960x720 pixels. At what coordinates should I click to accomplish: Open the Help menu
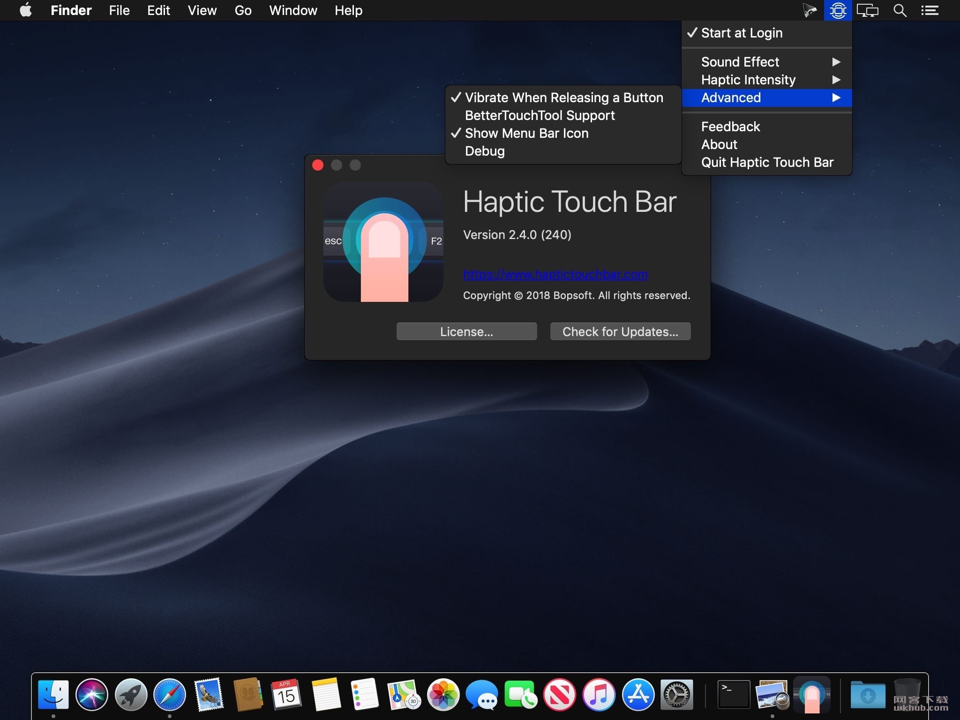[348, 10]
